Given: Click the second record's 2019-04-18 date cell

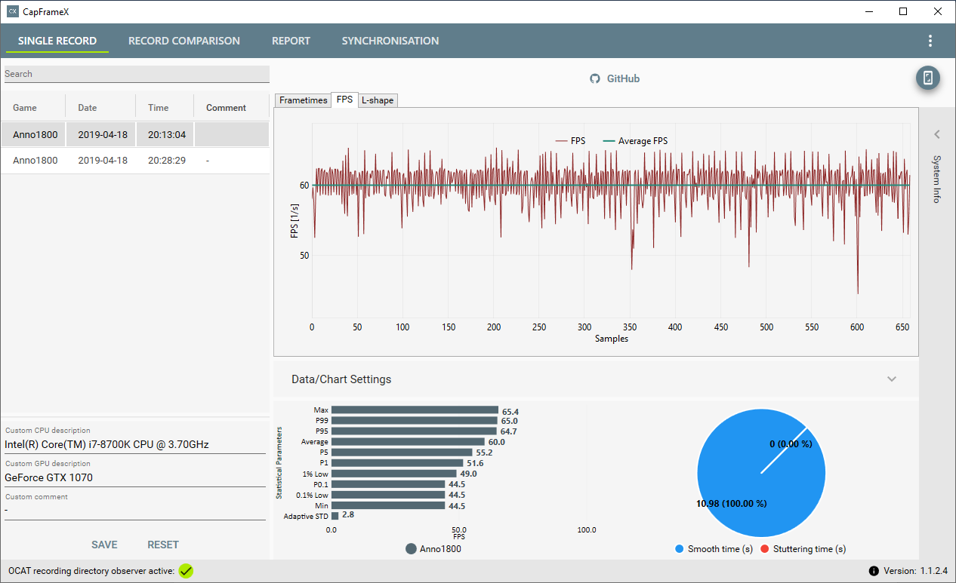Looking at the screenshot, I should [103, 161].
